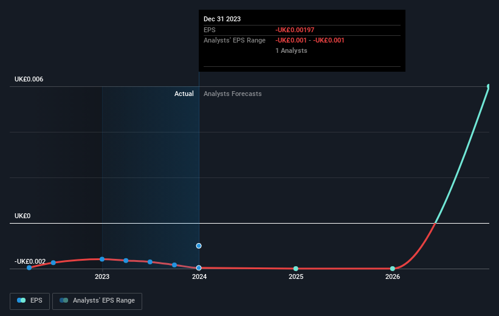Image resolution: width=499 pixels, height=316 pixels.
Task: Select the forecast data point at 2025
Action: pyautogui.click(x=295, y=269)
